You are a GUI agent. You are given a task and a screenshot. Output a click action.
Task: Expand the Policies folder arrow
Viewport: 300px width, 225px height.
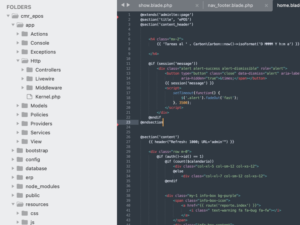18,115
